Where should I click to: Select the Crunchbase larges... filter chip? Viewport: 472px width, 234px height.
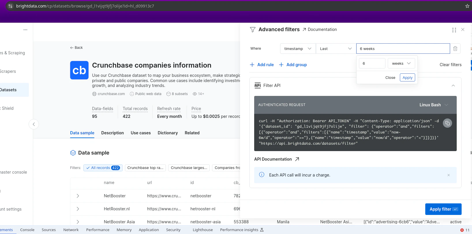[189, 168]
